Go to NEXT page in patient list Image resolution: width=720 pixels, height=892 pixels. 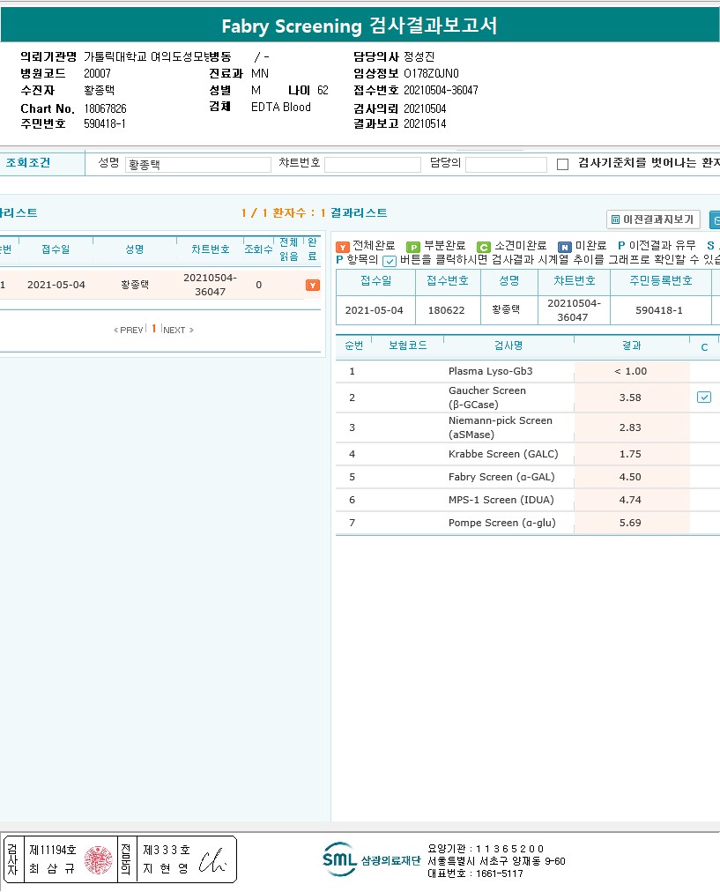point(177,331)
